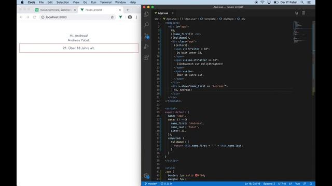332x186 pixels.
Task: Check Wi-Fi status in menu bar
Action: 262,2
